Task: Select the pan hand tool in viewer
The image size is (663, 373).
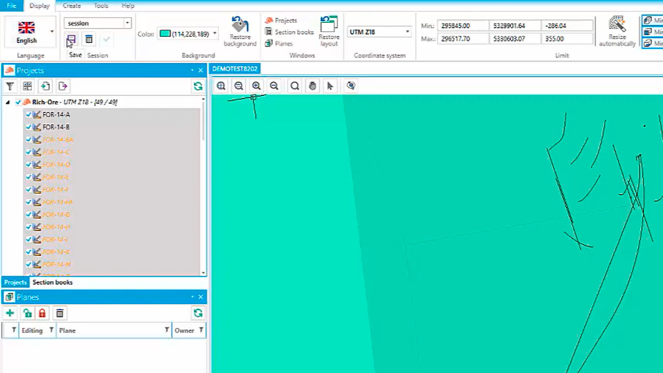Action: (312, 86)
